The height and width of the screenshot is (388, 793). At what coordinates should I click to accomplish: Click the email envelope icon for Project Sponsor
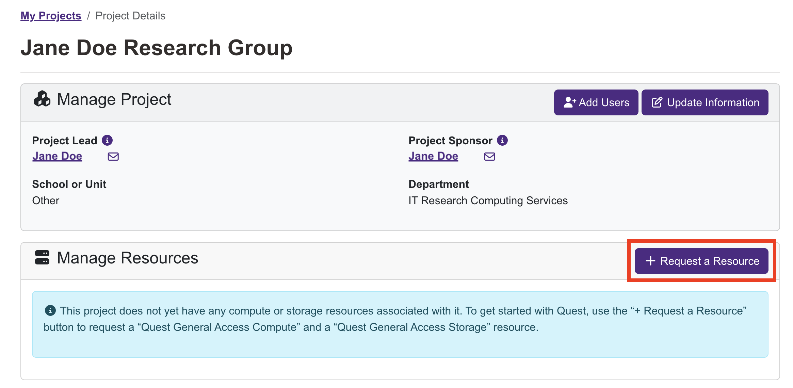click(x=490, y=157)
